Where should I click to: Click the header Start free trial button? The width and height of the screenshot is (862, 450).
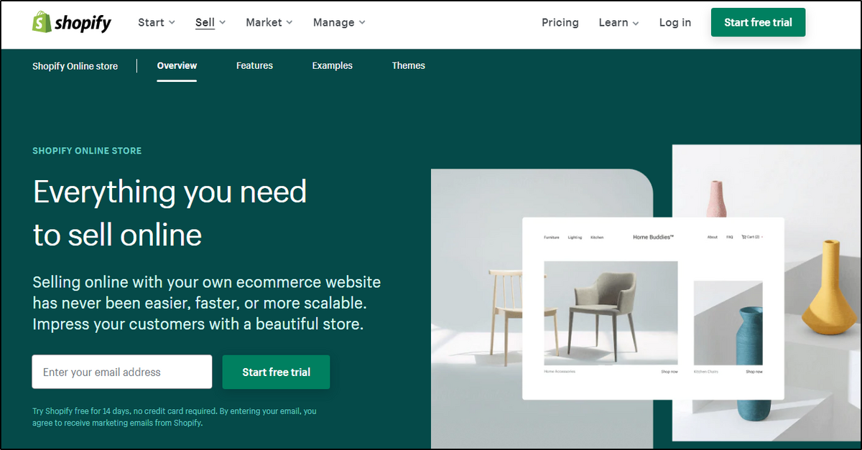click(759, 22)
